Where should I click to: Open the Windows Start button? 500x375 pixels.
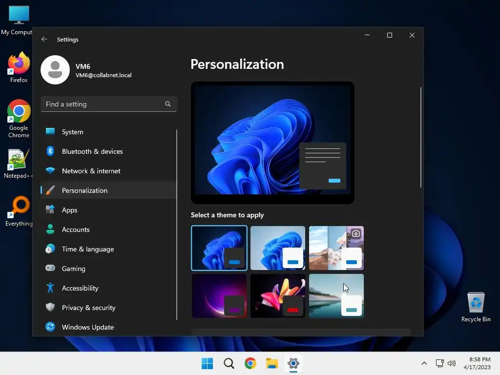[207, 363]
